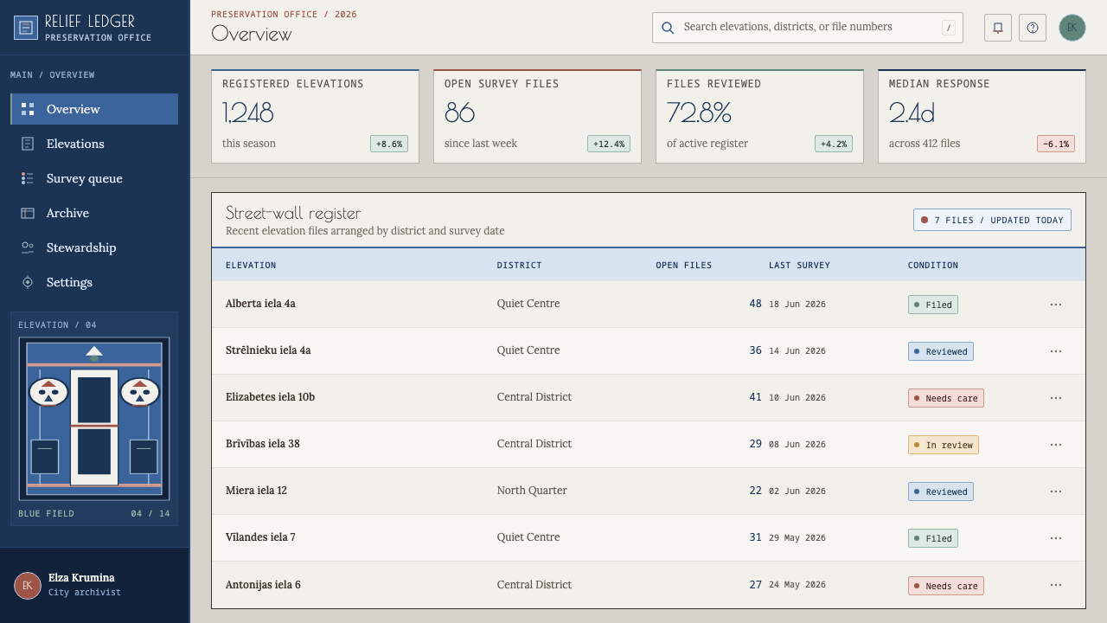The image size is (1107, 623).
Task: Open more options for Vīlandes iela 7
Action: point(1056,538)
